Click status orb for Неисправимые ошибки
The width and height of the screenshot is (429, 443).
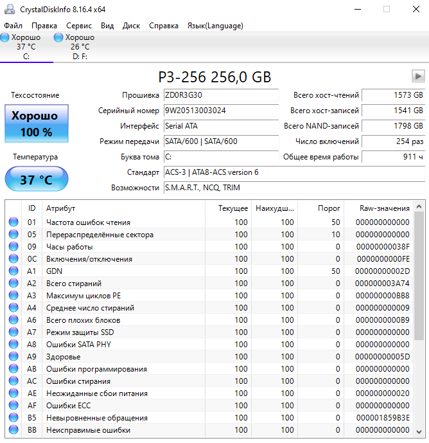[13, 429]
